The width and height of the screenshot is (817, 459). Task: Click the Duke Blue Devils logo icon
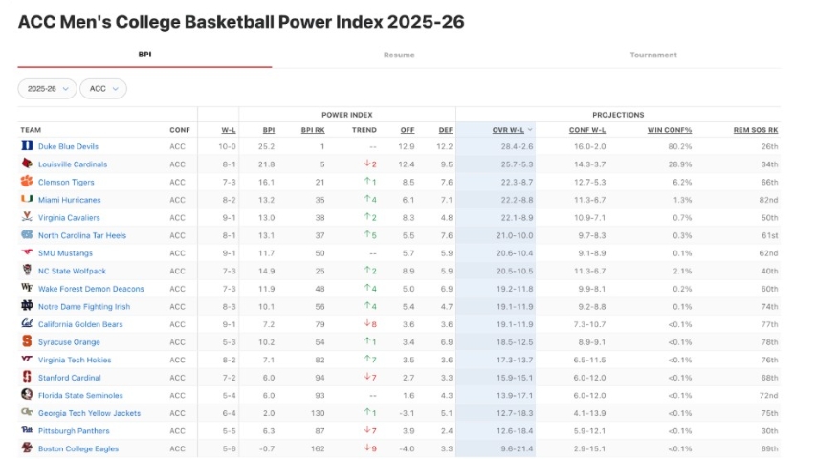(27, 146)
